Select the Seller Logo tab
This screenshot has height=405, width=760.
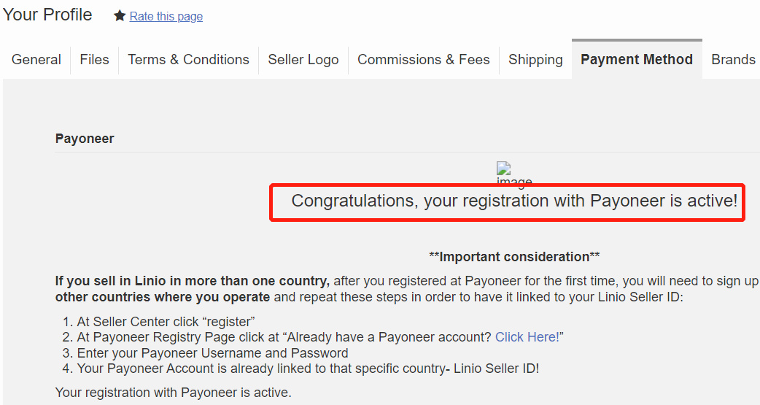[303, 60]
